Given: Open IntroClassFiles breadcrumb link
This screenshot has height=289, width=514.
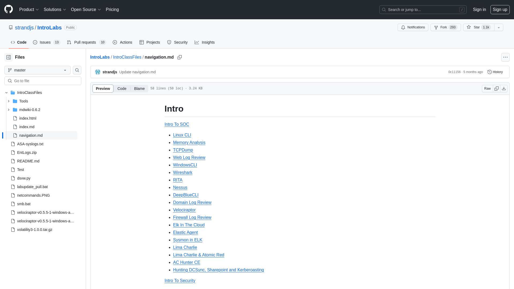Looking at the screenshot, I should pos(127,57).
